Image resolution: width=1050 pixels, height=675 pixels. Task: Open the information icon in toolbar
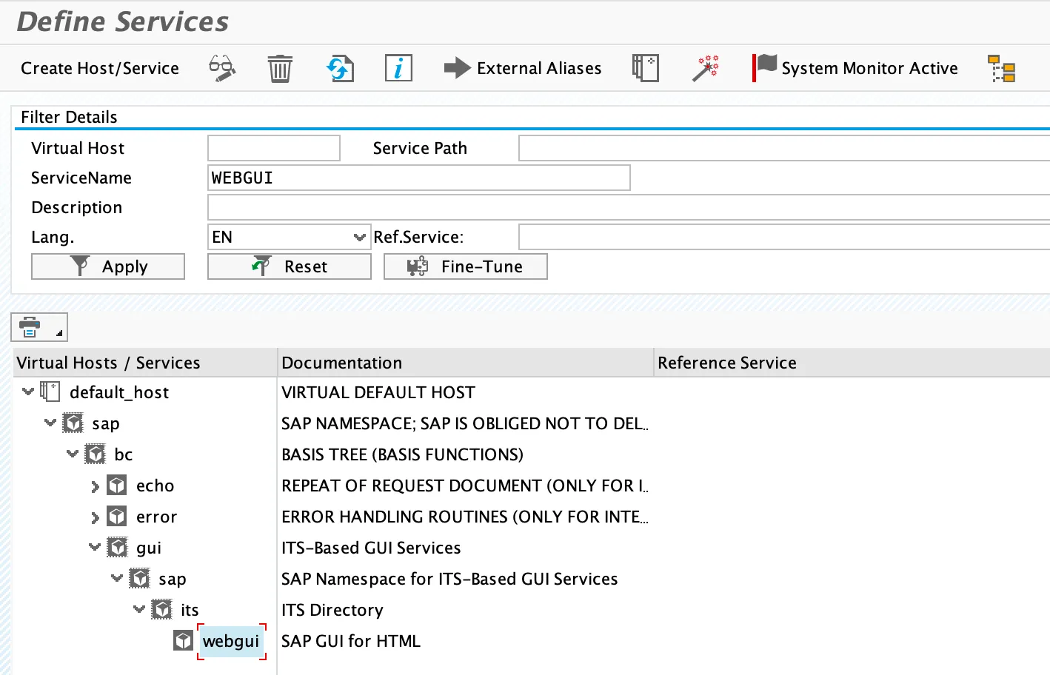click(398, 68)
